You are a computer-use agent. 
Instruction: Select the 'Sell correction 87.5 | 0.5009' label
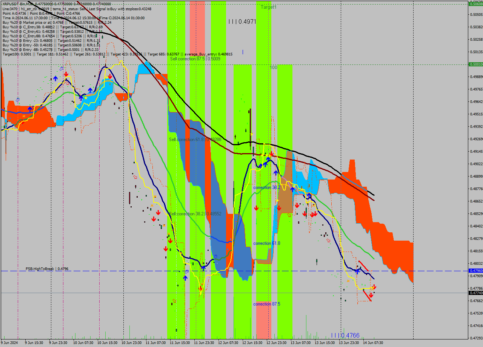[195, 59]
